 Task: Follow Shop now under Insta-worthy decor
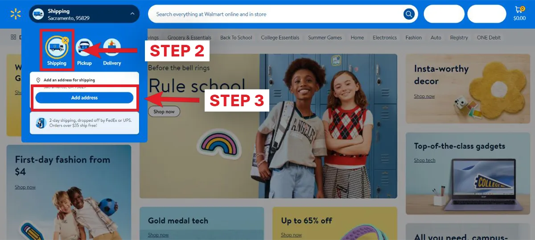click(x=424, y=96)
